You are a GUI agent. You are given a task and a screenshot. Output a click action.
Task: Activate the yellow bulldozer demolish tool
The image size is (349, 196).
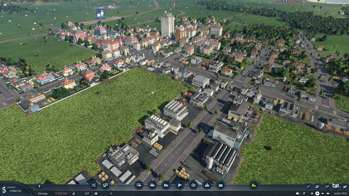pyautogui.click(x=254, y=185)
